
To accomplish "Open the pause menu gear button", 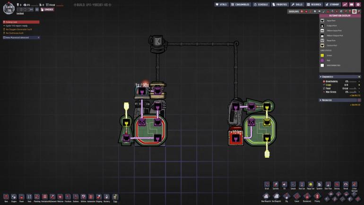I will 358,4.
